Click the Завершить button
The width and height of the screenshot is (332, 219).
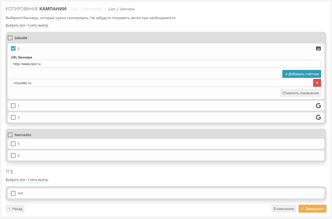click(x=312, y=209)
